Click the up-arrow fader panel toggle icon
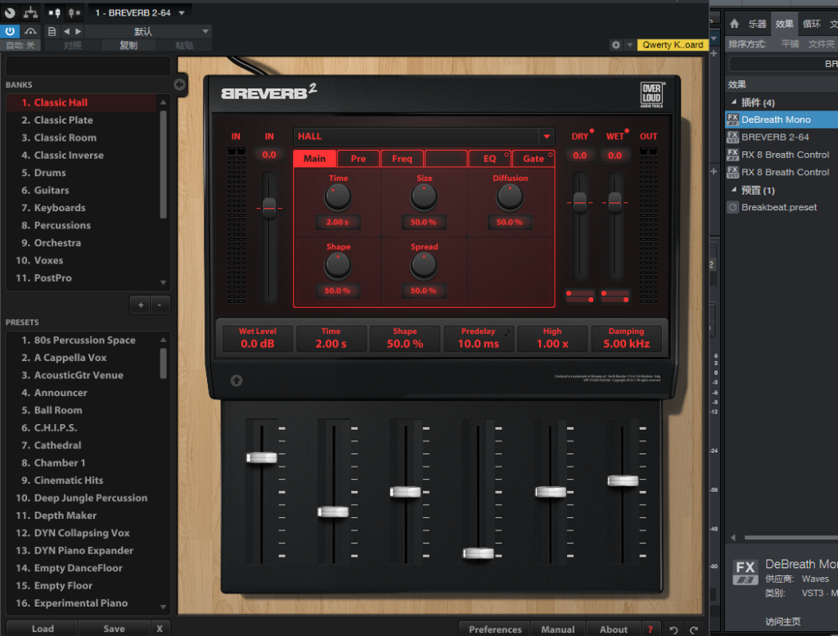The width and height of the screenshot is (838, 636). click(x=237, y=381)
